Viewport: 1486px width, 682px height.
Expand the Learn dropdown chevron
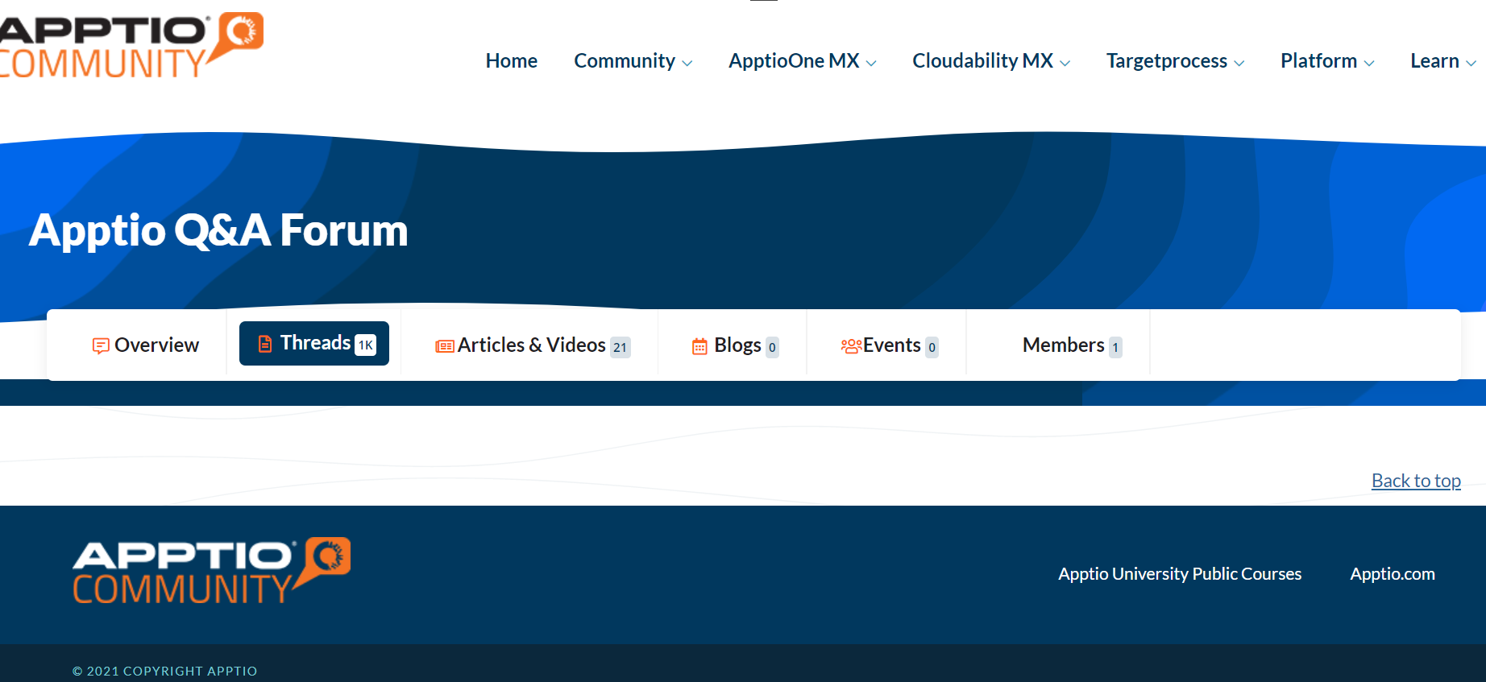point(1471,63)
